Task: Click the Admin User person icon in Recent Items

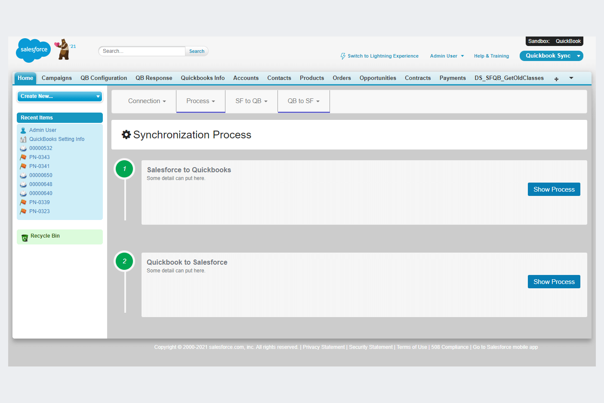Action: pos(23,130)
